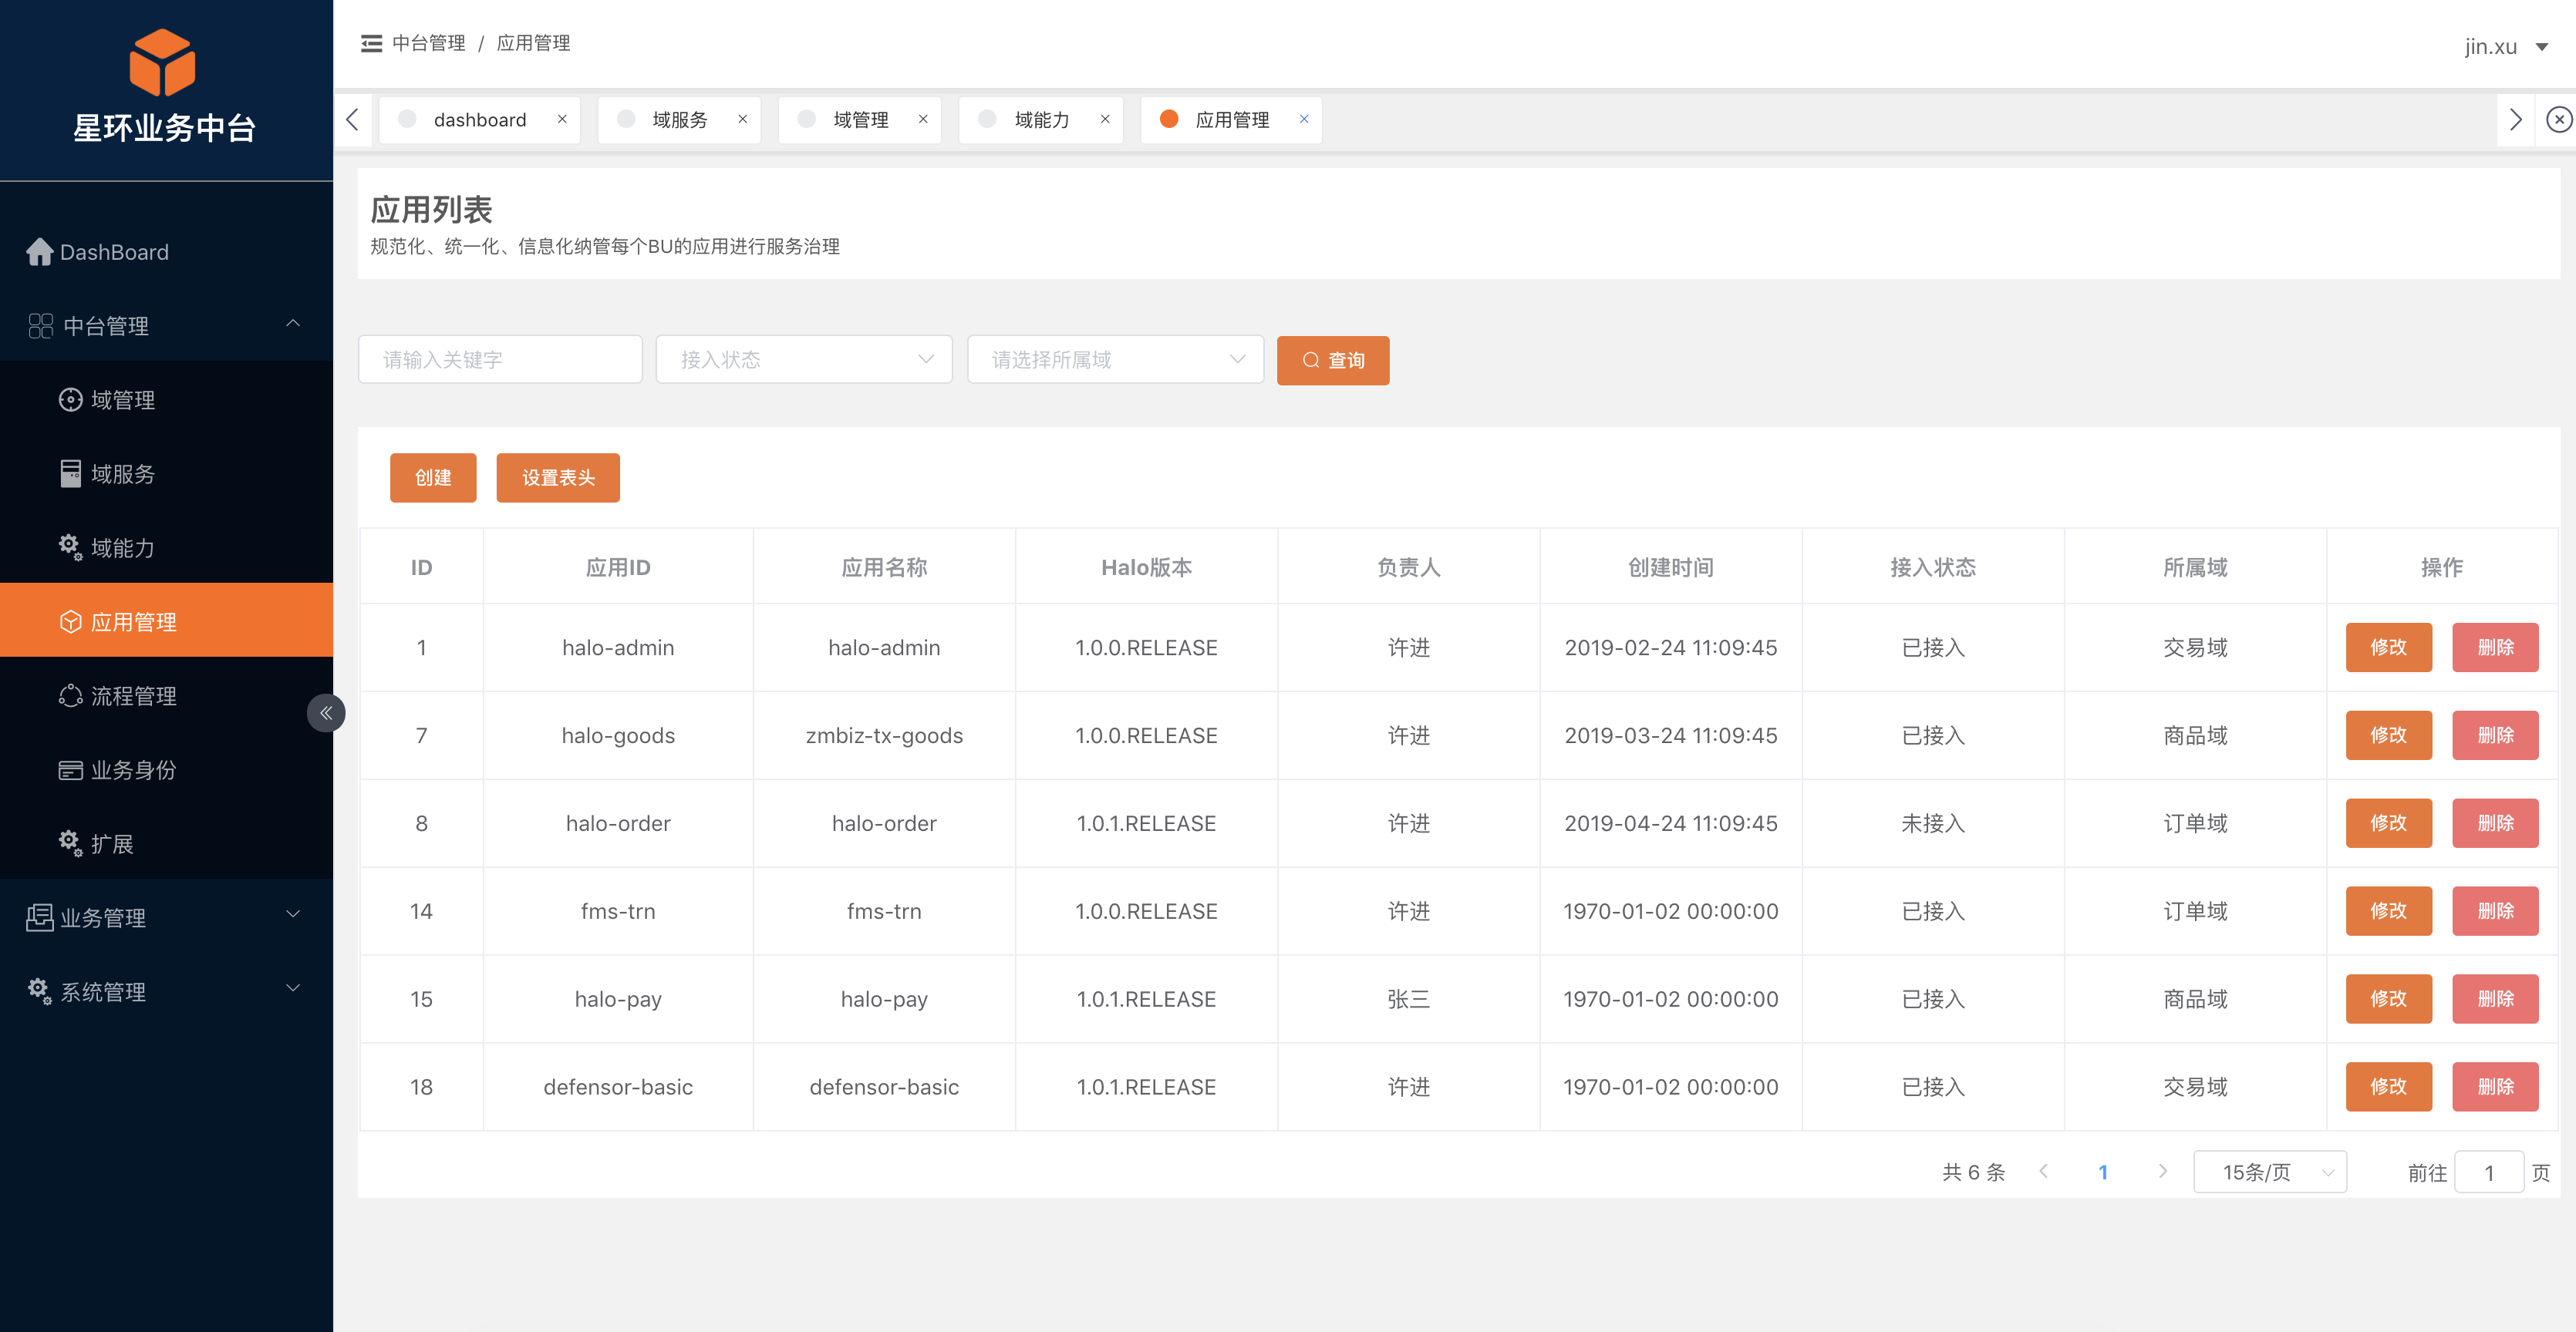Expand the 系统管理 menu chevron
The width and height of the screenshot is (2576, 1332).
293,988
